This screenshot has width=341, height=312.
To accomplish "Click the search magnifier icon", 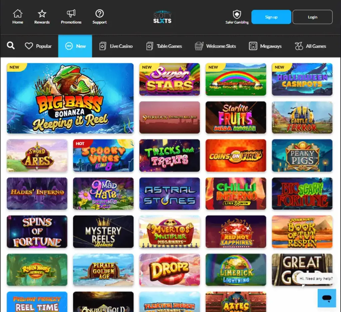I will coord(11,46).
